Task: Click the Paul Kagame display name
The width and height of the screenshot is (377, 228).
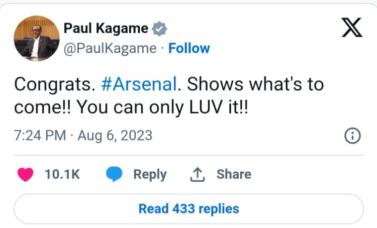Action: [106, 29]
